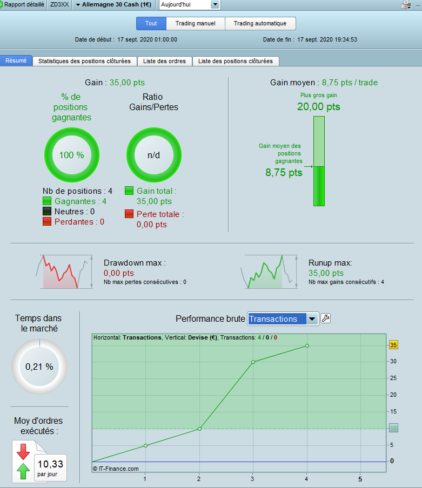Click the Runup max 35,00 pts value

point(326,273)
